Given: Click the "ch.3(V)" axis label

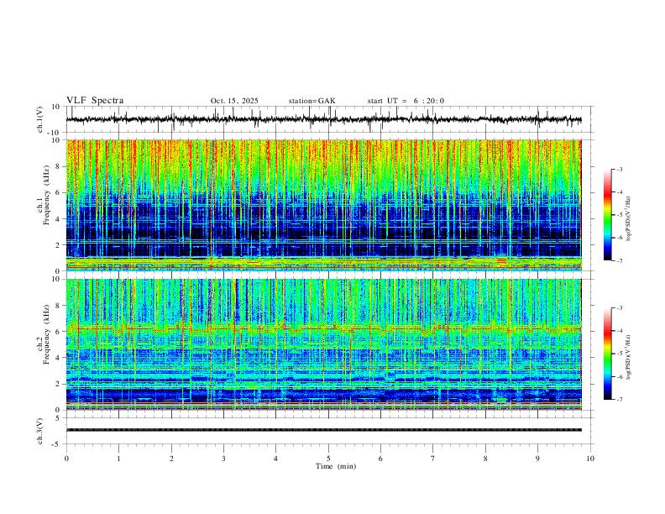Looking at the screenshot, I should (40, 431).
